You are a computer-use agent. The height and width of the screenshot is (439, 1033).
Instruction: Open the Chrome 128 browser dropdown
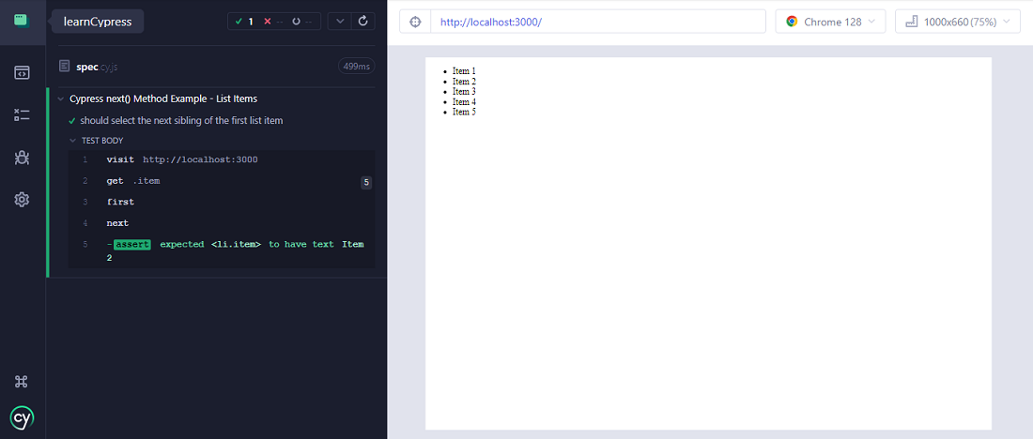[x=830, y=22]
